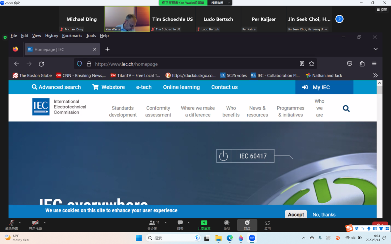Click the Windows taskbar search box

coord(173,238)
